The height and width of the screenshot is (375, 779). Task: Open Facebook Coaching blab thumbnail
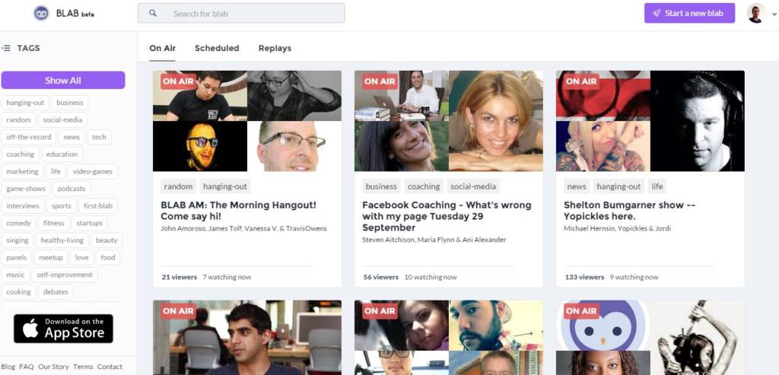(x=449, y=121)
